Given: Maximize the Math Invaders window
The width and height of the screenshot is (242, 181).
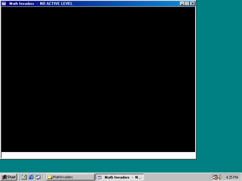Looking at the screenshot, I should 188,4.
